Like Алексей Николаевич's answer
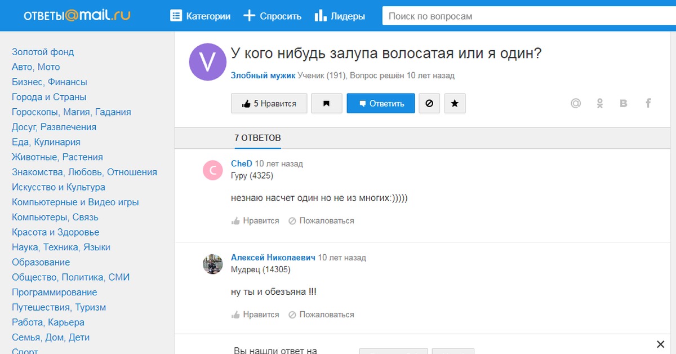This screenshot has height=354, width=676. 255,315
